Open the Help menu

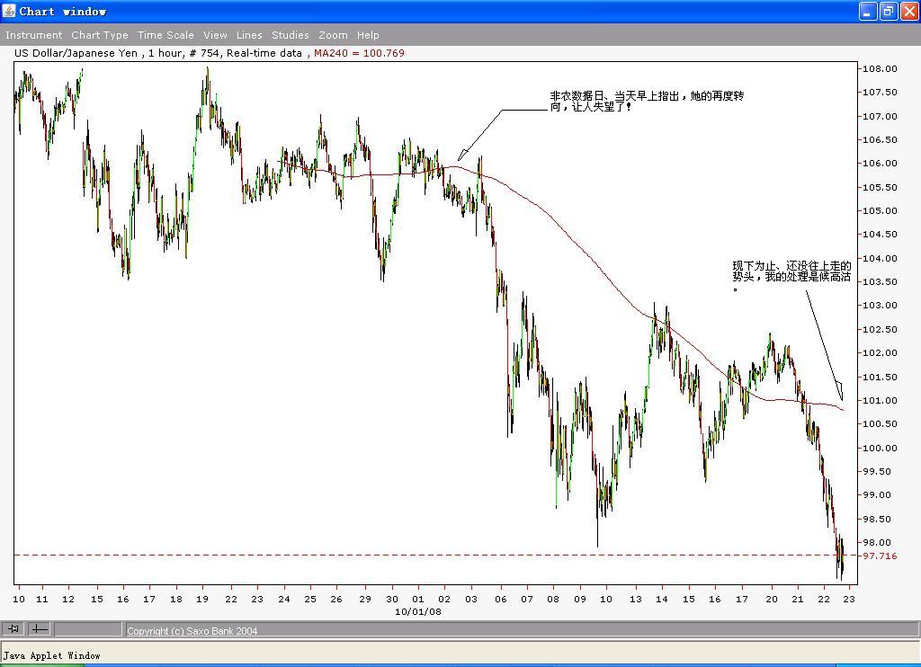pyautogui.click(x=368, y=35)
